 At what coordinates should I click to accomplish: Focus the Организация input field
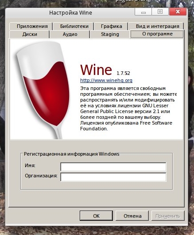pyautogui.click(x=113, y=177)
